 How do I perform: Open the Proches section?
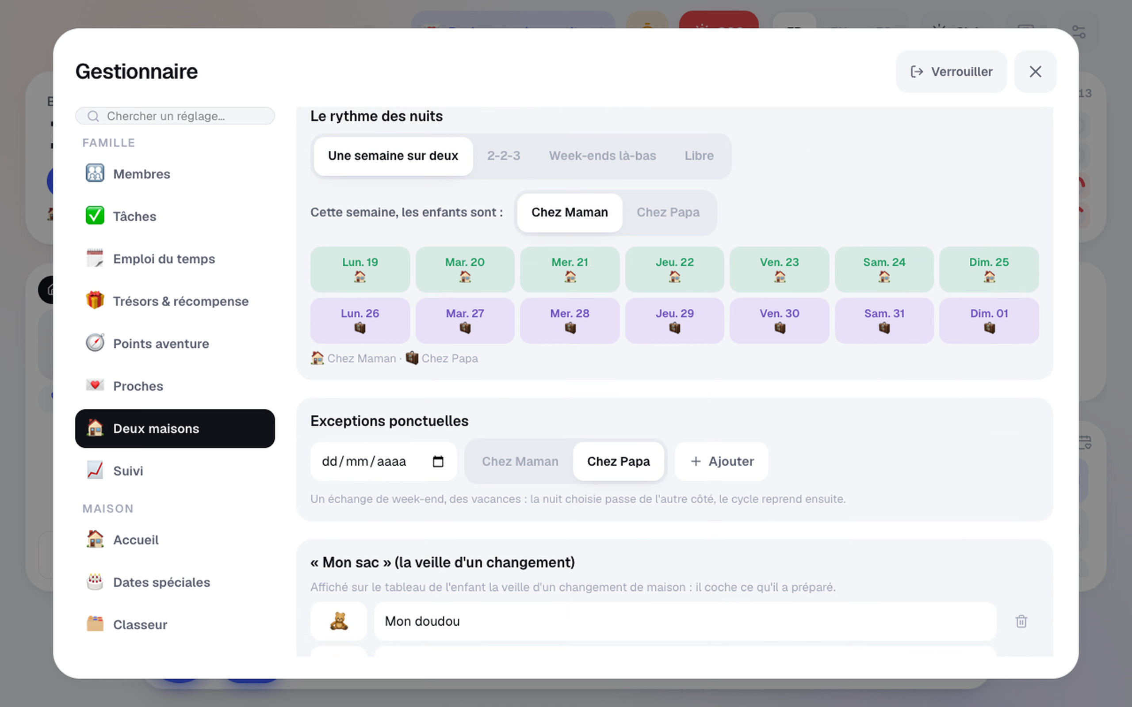(x=175, y=386)
